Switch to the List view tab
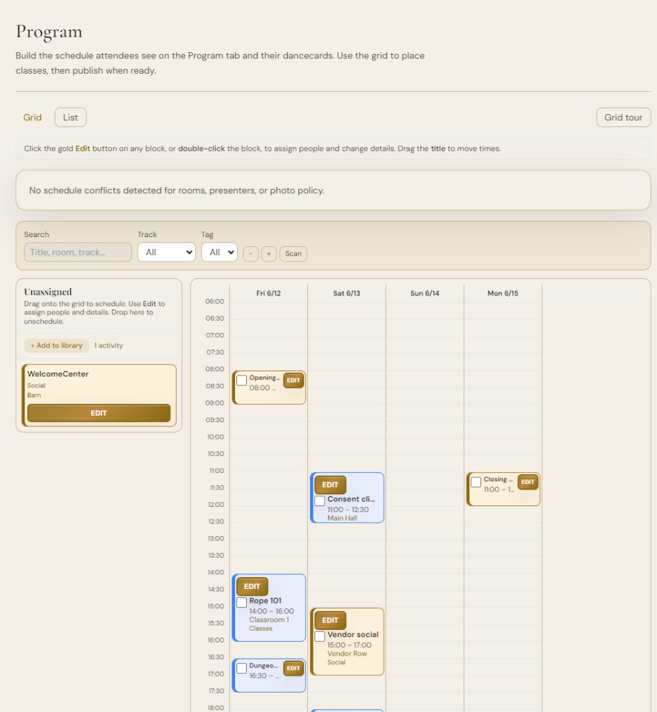The image size is (657, 712). pyautogui.click(x=70, y=117)
